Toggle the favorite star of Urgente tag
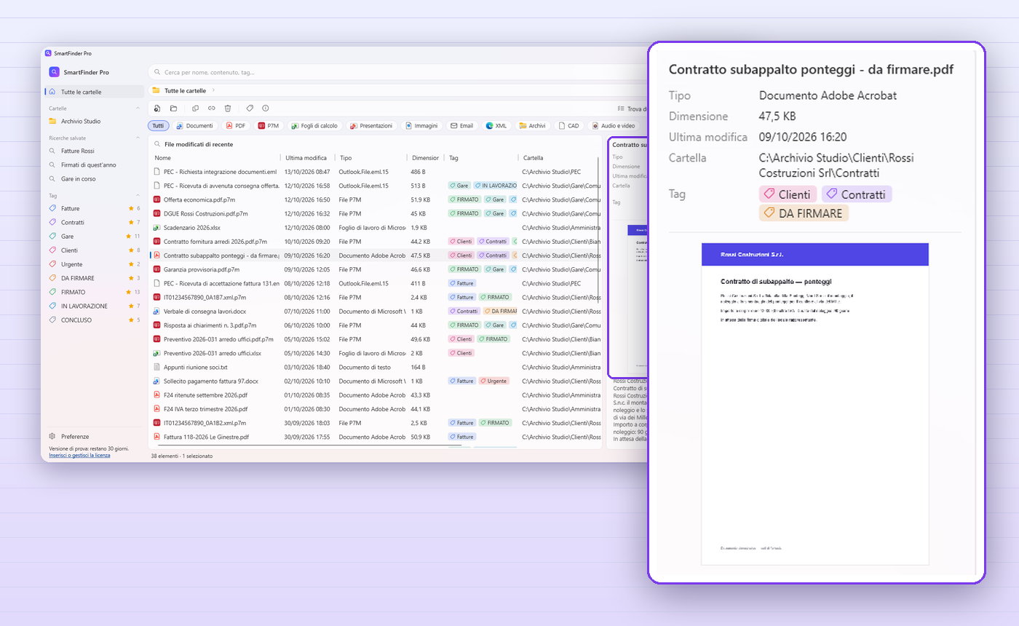The image size is (1019, 626). point(131,264)
